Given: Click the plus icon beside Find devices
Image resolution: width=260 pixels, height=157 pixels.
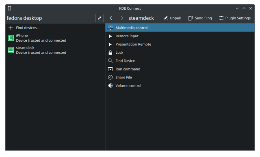Looking at the screenshot, I should coord(11,28).
